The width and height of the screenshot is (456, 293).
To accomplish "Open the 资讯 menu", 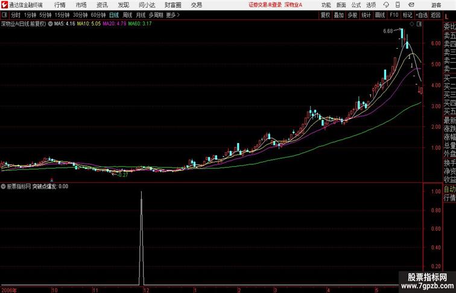I will point(102,5).
